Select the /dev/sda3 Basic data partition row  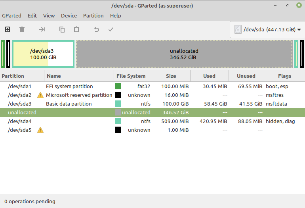(152, 104)
